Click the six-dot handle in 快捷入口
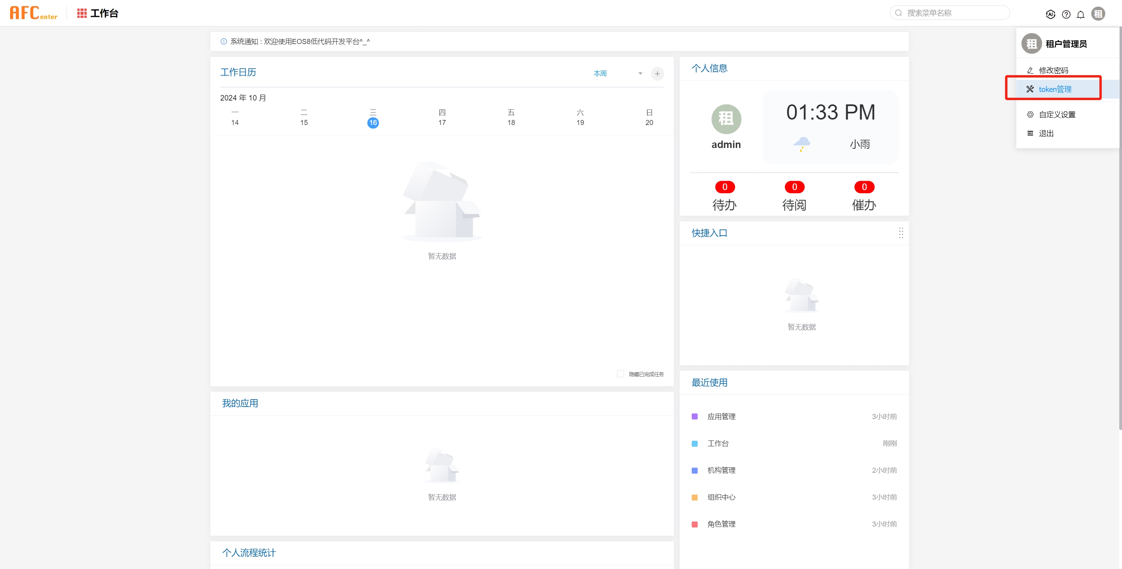 [901, 233]
